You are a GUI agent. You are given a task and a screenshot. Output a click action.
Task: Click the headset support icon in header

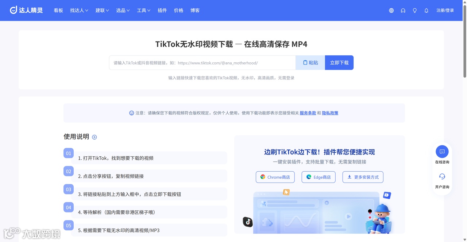[403, 11]
